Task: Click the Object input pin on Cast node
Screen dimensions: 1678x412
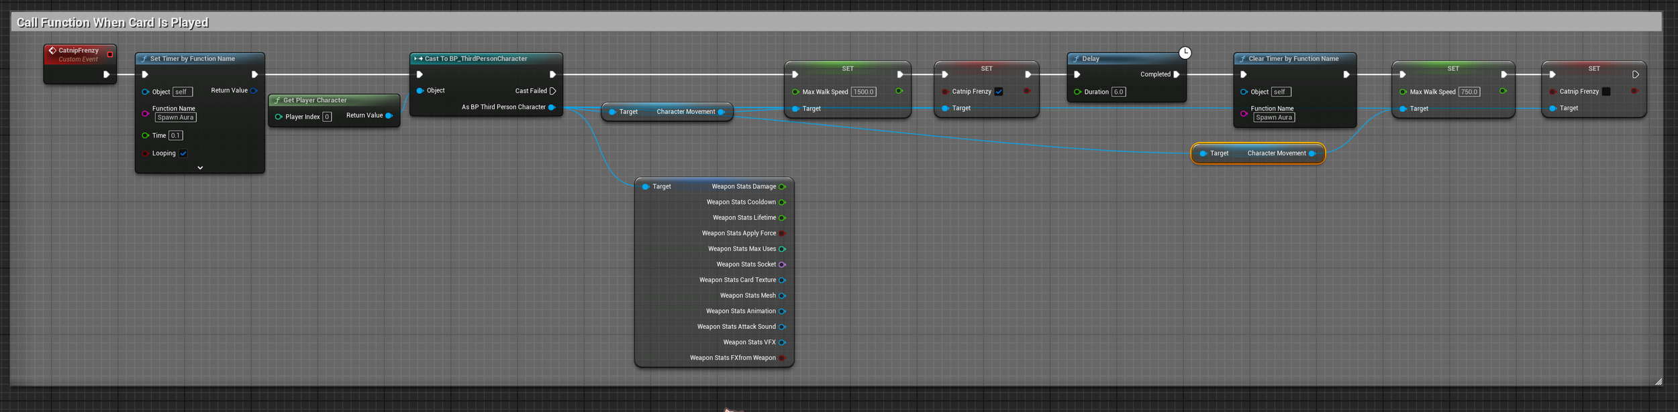Action: coord(420,90)
